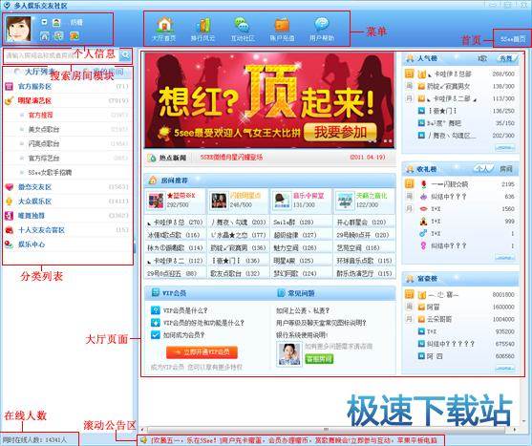The image size is (532, 446).
Task: Click more button in 富豪榜 panel
Action: [505, 369]
